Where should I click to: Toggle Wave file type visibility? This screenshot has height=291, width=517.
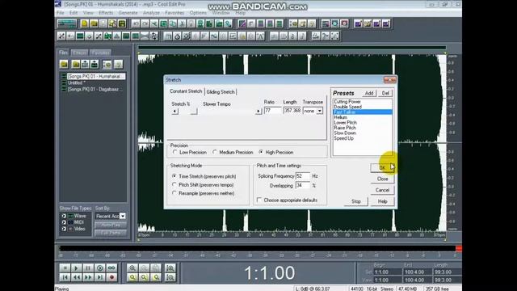point(64,216)
